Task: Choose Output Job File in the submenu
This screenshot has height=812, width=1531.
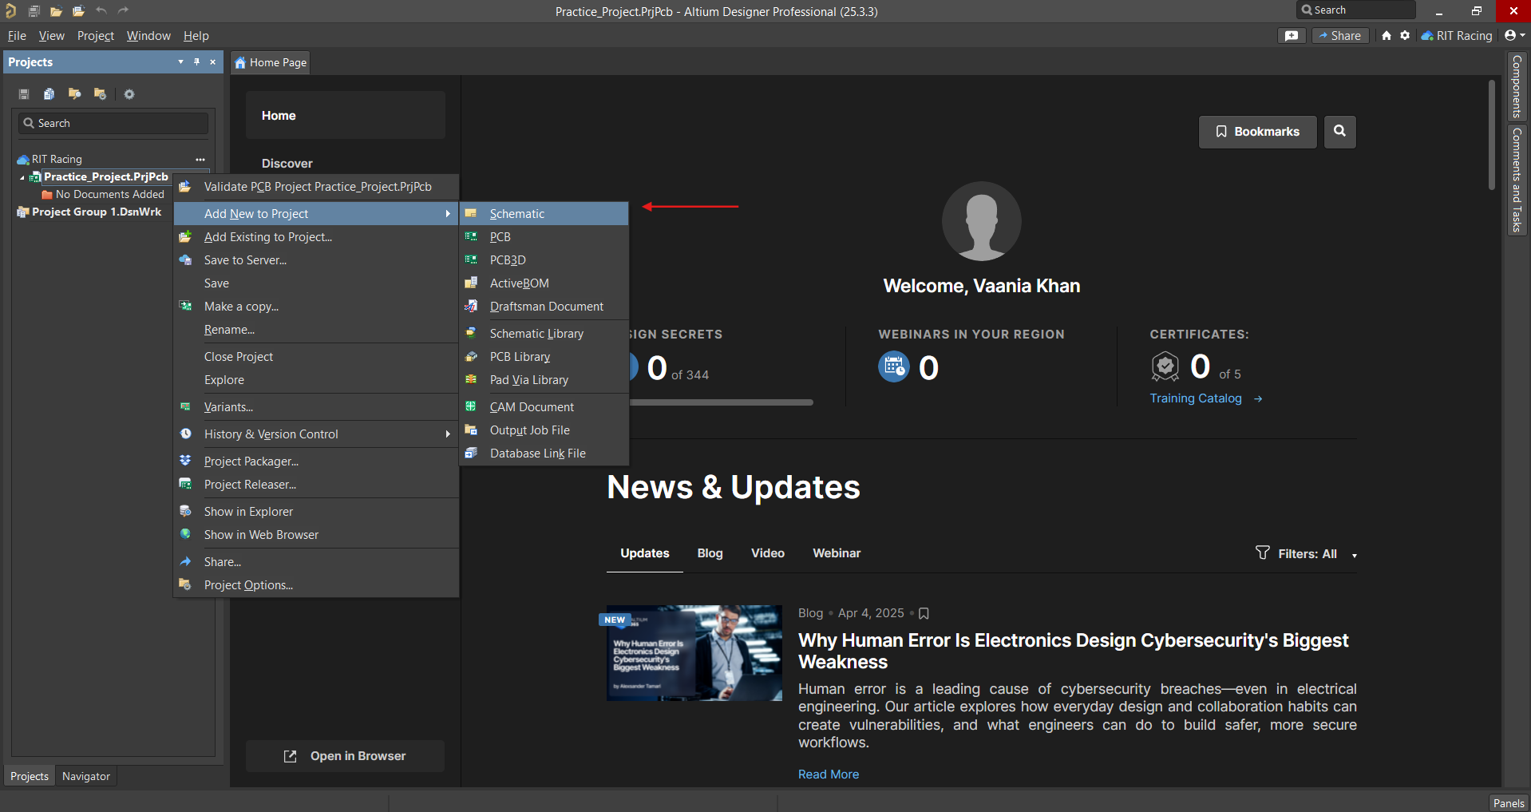Action: 544,430
